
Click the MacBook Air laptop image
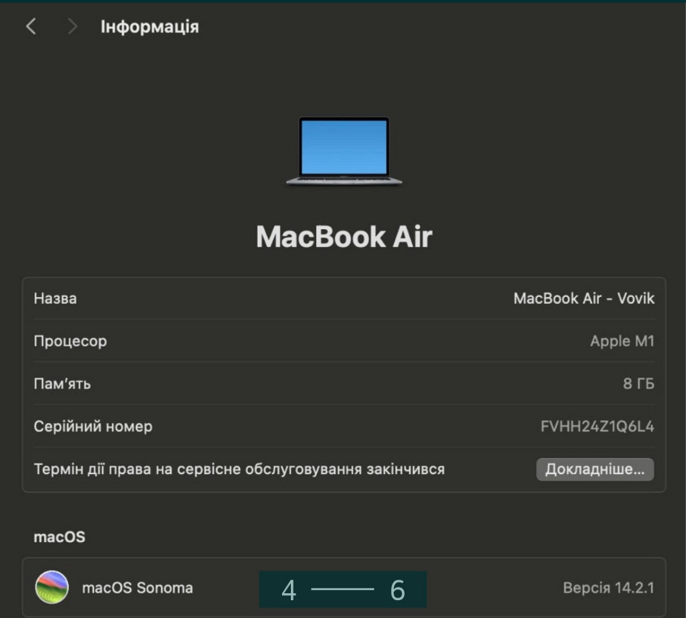point(343,151)
